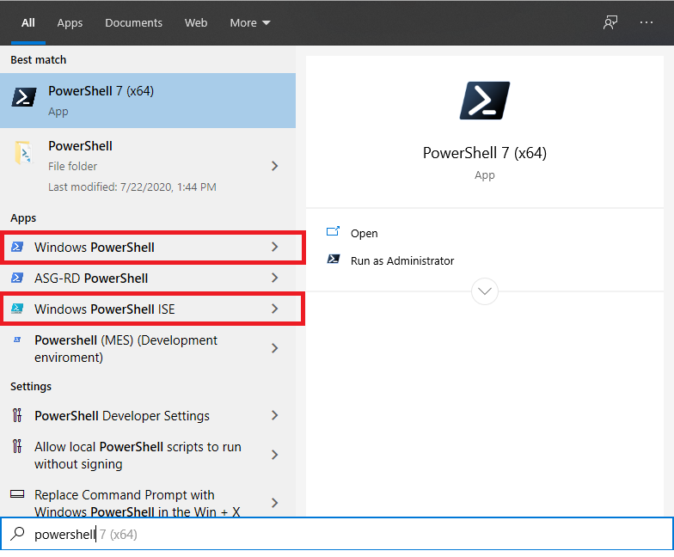The width and height of the screenshot is (674, 557).
Task: Select the PowerShell 7 (x64) best match
Action: [x=148, y=100]
